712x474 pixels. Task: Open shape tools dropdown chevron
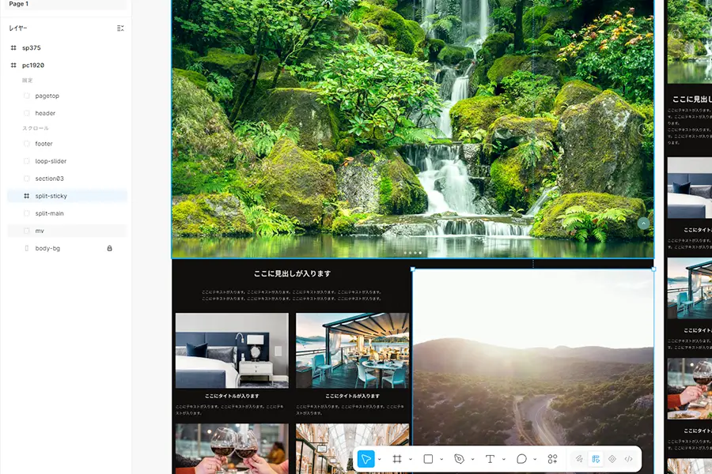tap(441, 459)
